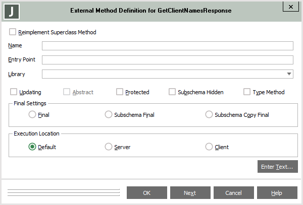
Task: Choose Subschema Final radio option
Action: point(108,115)
